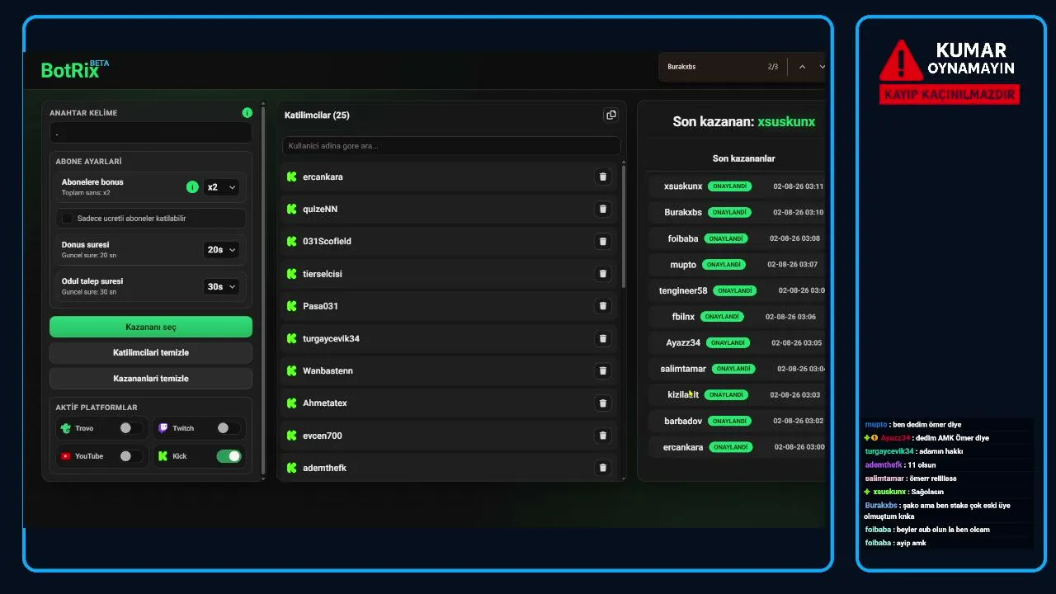Viewport: 1056px width, 594px height.
Task: Click the Twitch platform icon
Action: 163,428
